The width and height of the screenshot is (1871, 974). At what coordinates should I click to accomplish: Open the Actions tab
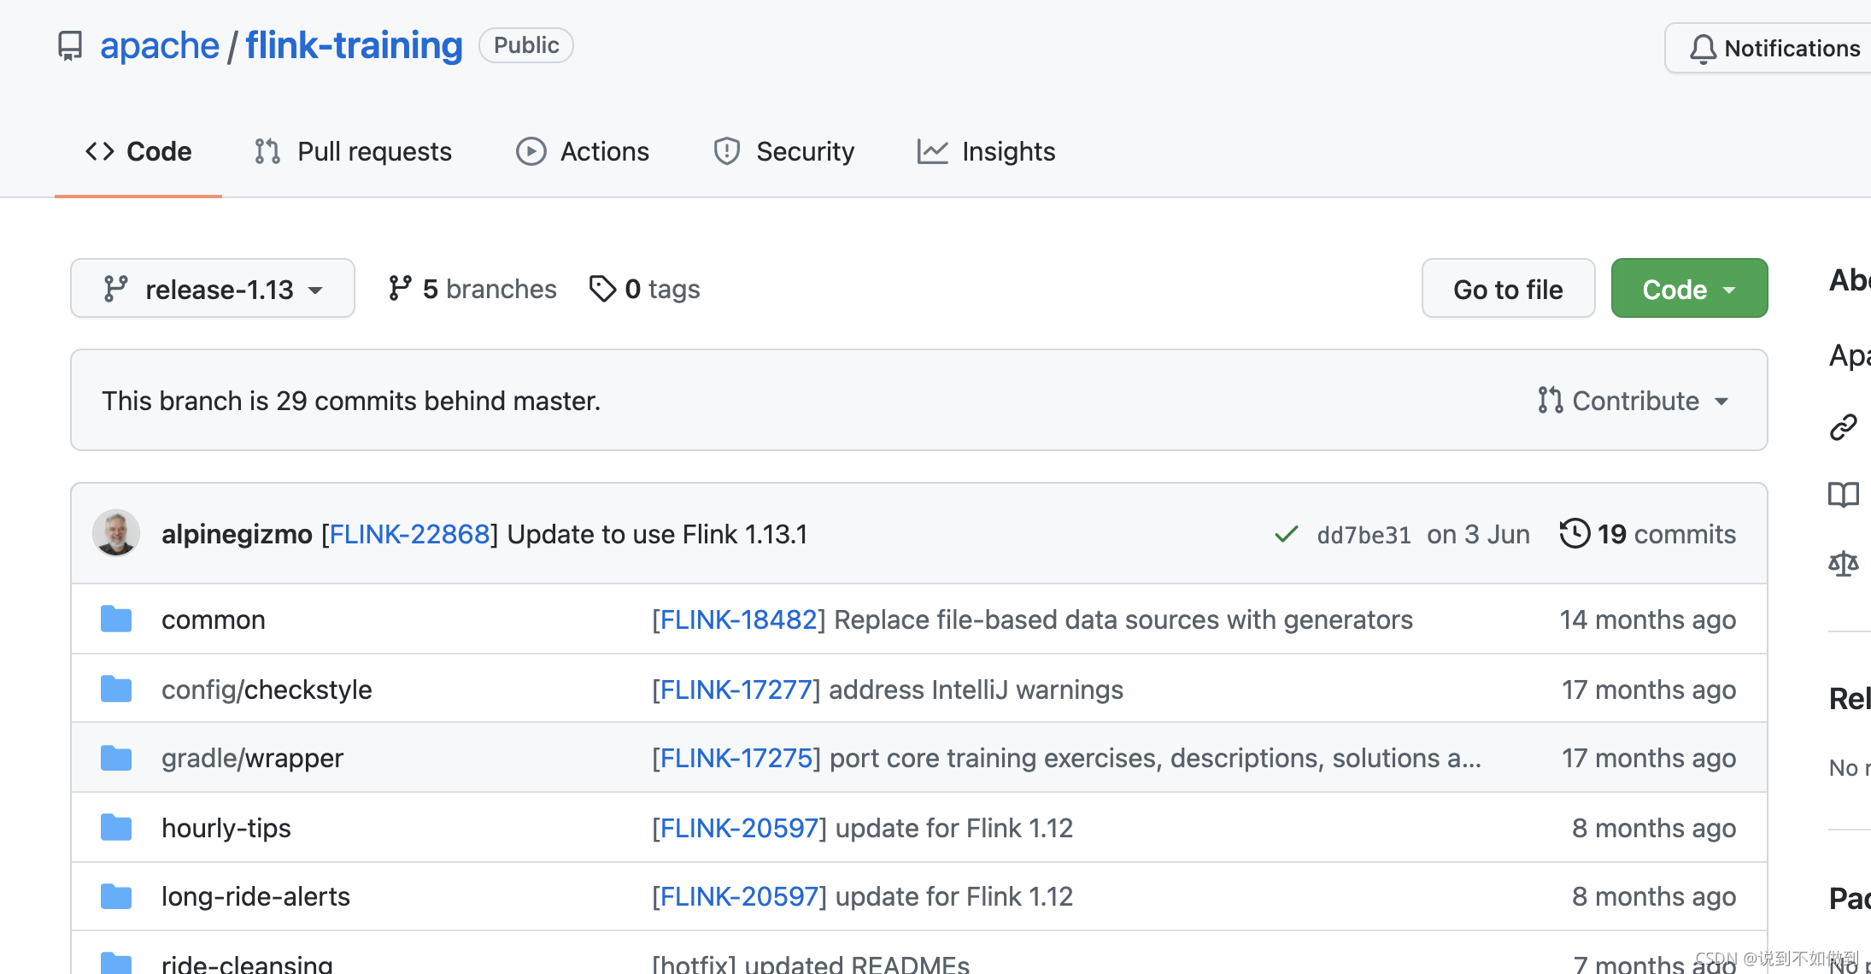coord(583,151)
